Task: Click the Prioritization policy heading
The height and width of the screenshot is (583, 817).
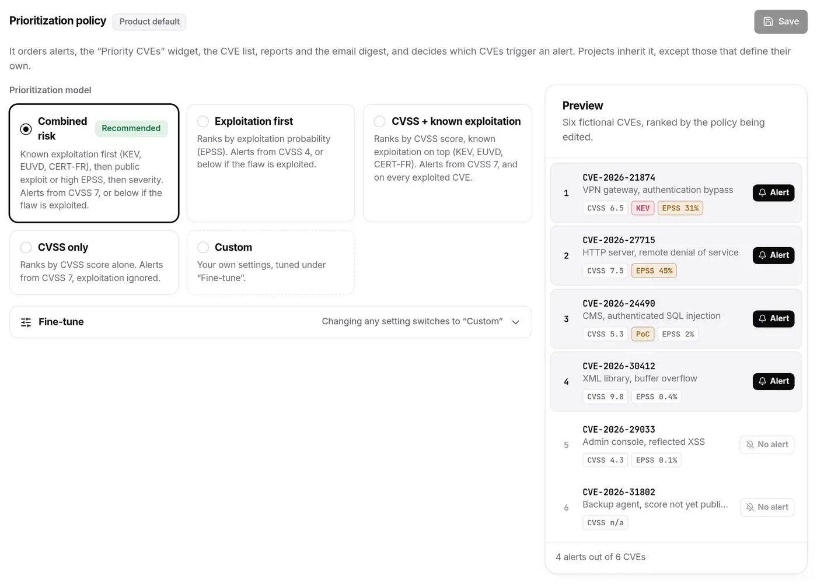Action: click(x=58, y=21)
